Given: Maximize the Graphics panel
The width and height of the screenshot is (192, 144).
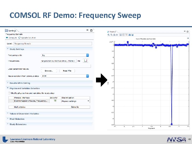Looking at the screenshot, I should click(x=187, y=31).
